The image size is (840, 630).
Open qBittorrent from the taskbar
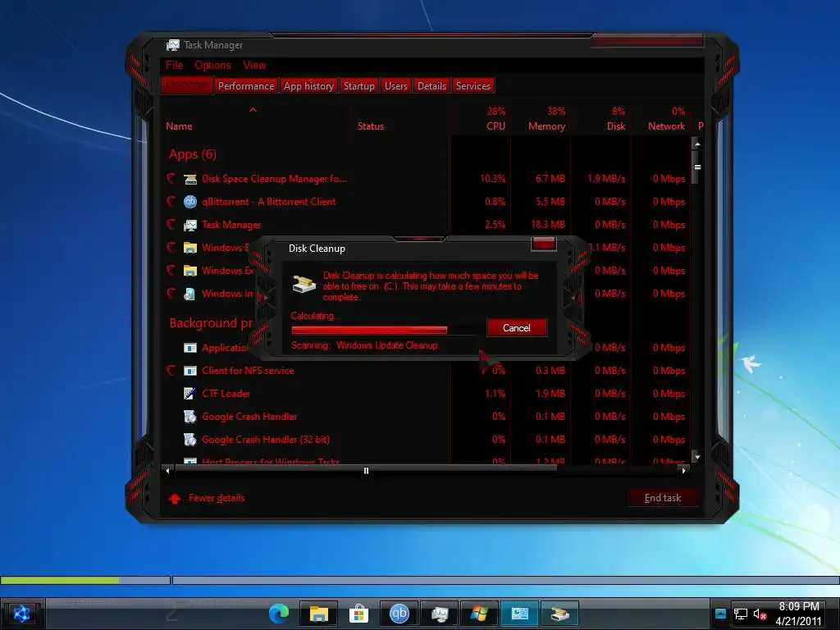tap(399, 614)
